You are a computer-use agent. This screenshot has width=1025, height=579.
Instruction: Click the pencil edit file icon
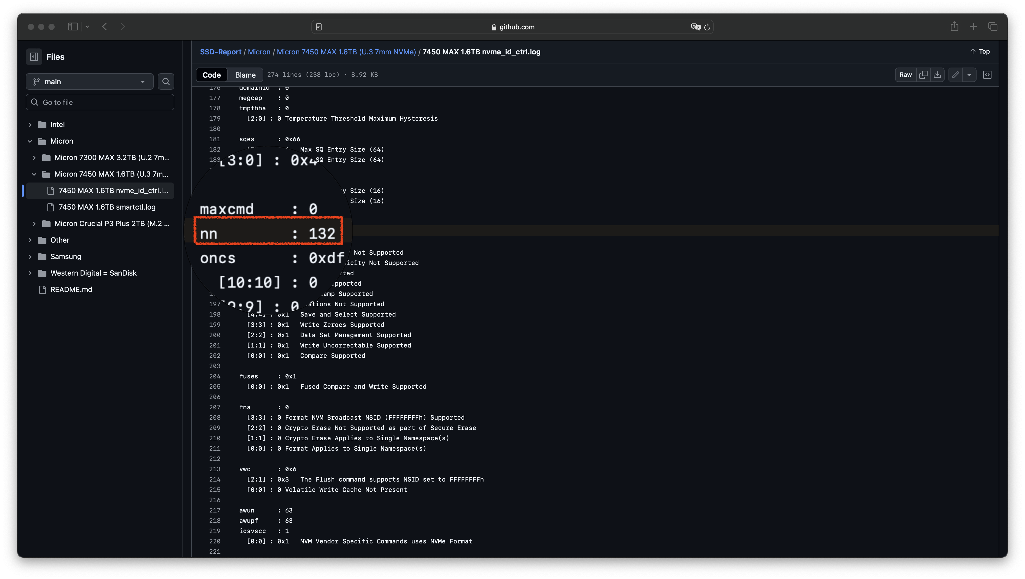coord(955,75)
